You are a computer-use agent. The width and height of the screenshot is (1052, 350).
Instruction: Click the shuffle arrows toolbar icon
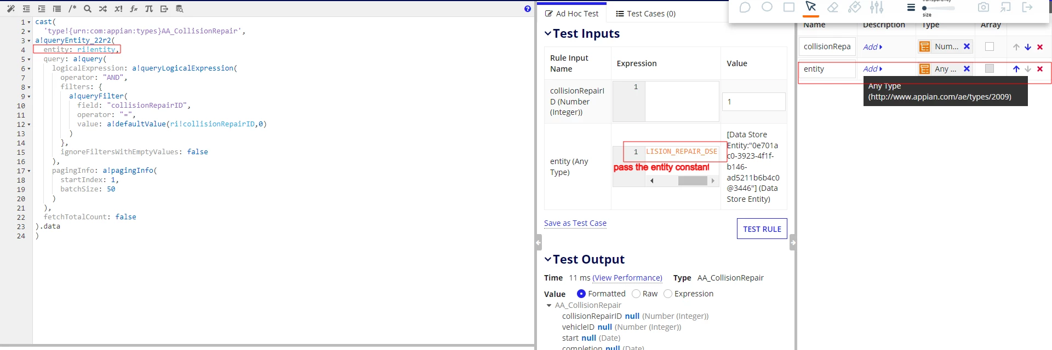(103, 9)
